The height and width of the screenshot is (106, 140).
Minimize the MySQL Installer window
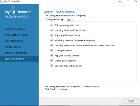[120, 1]
